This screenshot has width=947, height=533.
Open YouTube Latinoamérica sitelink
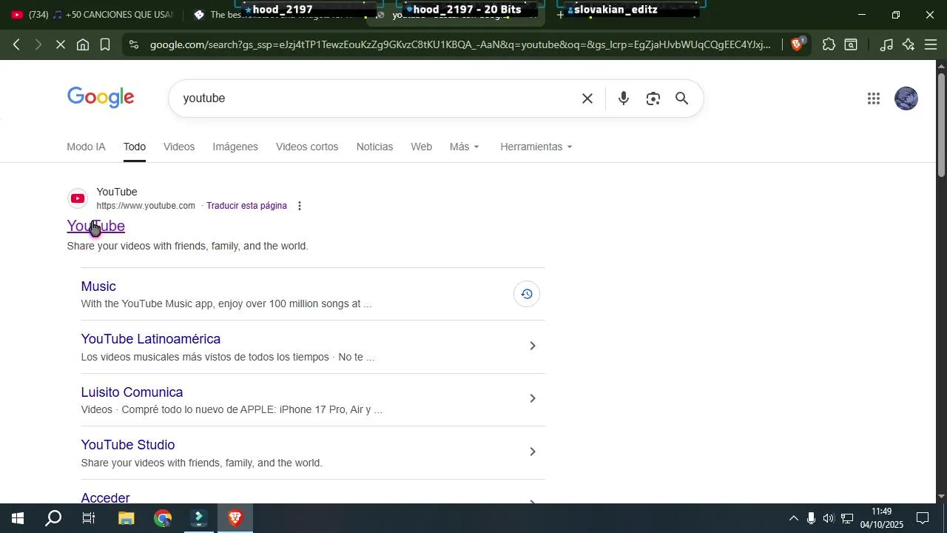point(151,339)
